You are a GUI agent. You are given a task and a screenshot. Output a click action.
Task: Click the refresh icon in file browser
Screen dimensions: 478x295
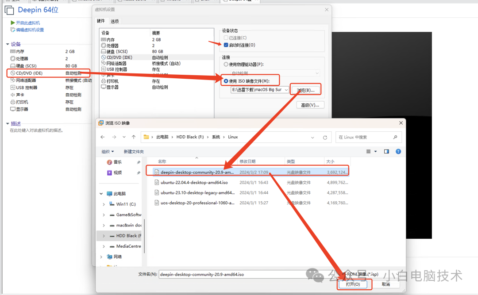coord(325,138)
